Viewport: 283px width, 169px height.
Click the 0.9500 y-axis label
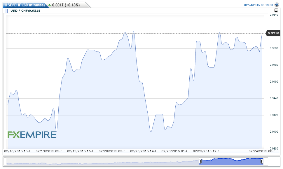pyautogui.click(x=274, y=48)
